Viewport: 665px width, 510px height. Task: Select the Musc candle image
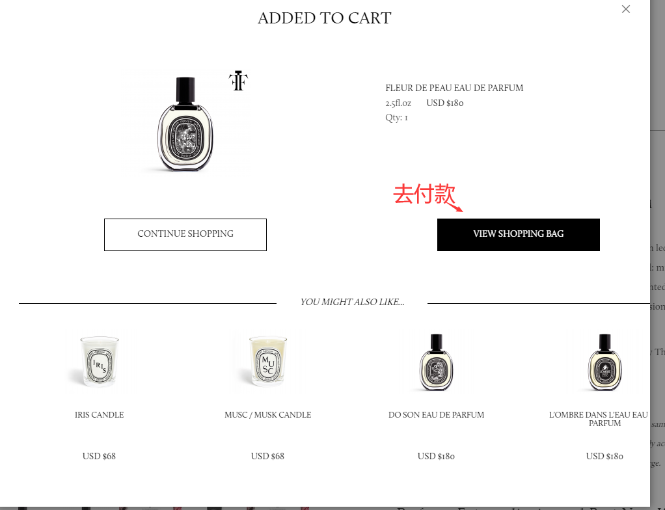267,362
